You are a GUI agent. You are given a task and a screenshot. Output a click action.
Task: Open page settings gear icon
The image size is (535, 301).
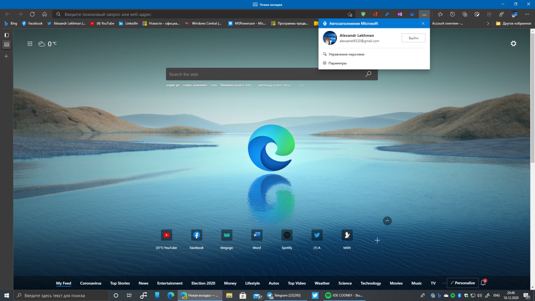tap(513, 43)
